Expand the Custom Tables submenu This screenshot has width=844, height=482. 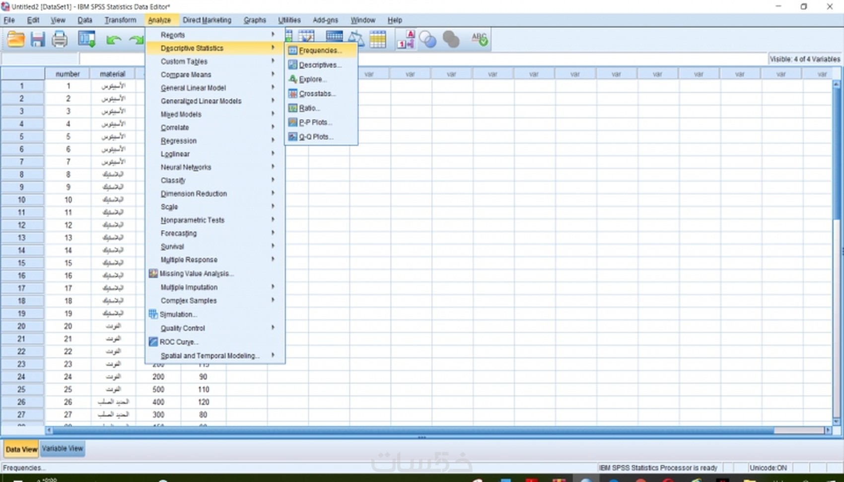coord(214,62)
